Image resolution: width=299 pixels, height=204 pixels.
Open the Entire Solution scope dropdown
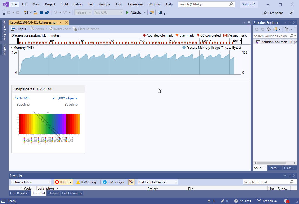point(31,182)
